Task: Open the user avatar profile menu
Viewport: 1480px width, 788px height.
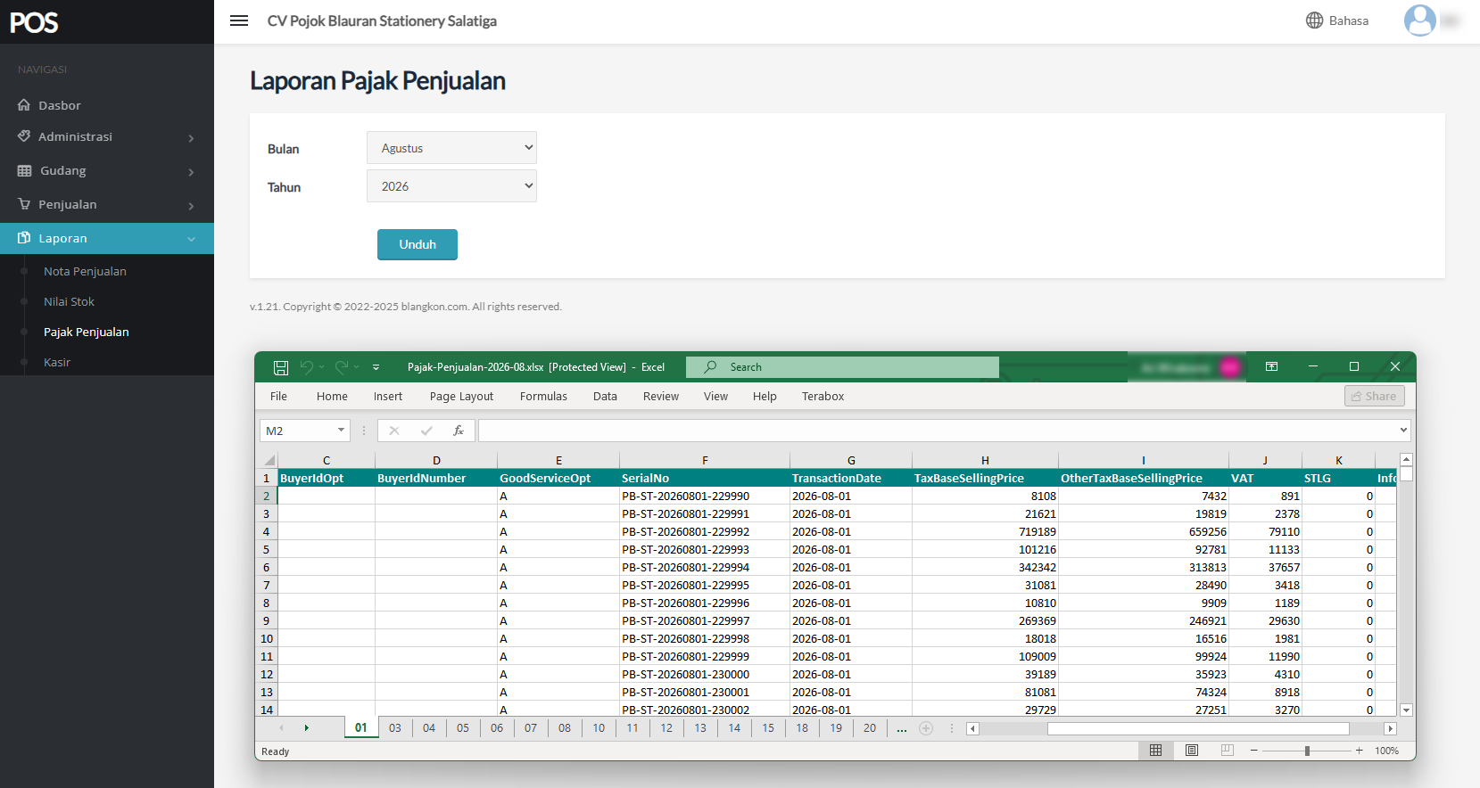Action: [1419, 21]
